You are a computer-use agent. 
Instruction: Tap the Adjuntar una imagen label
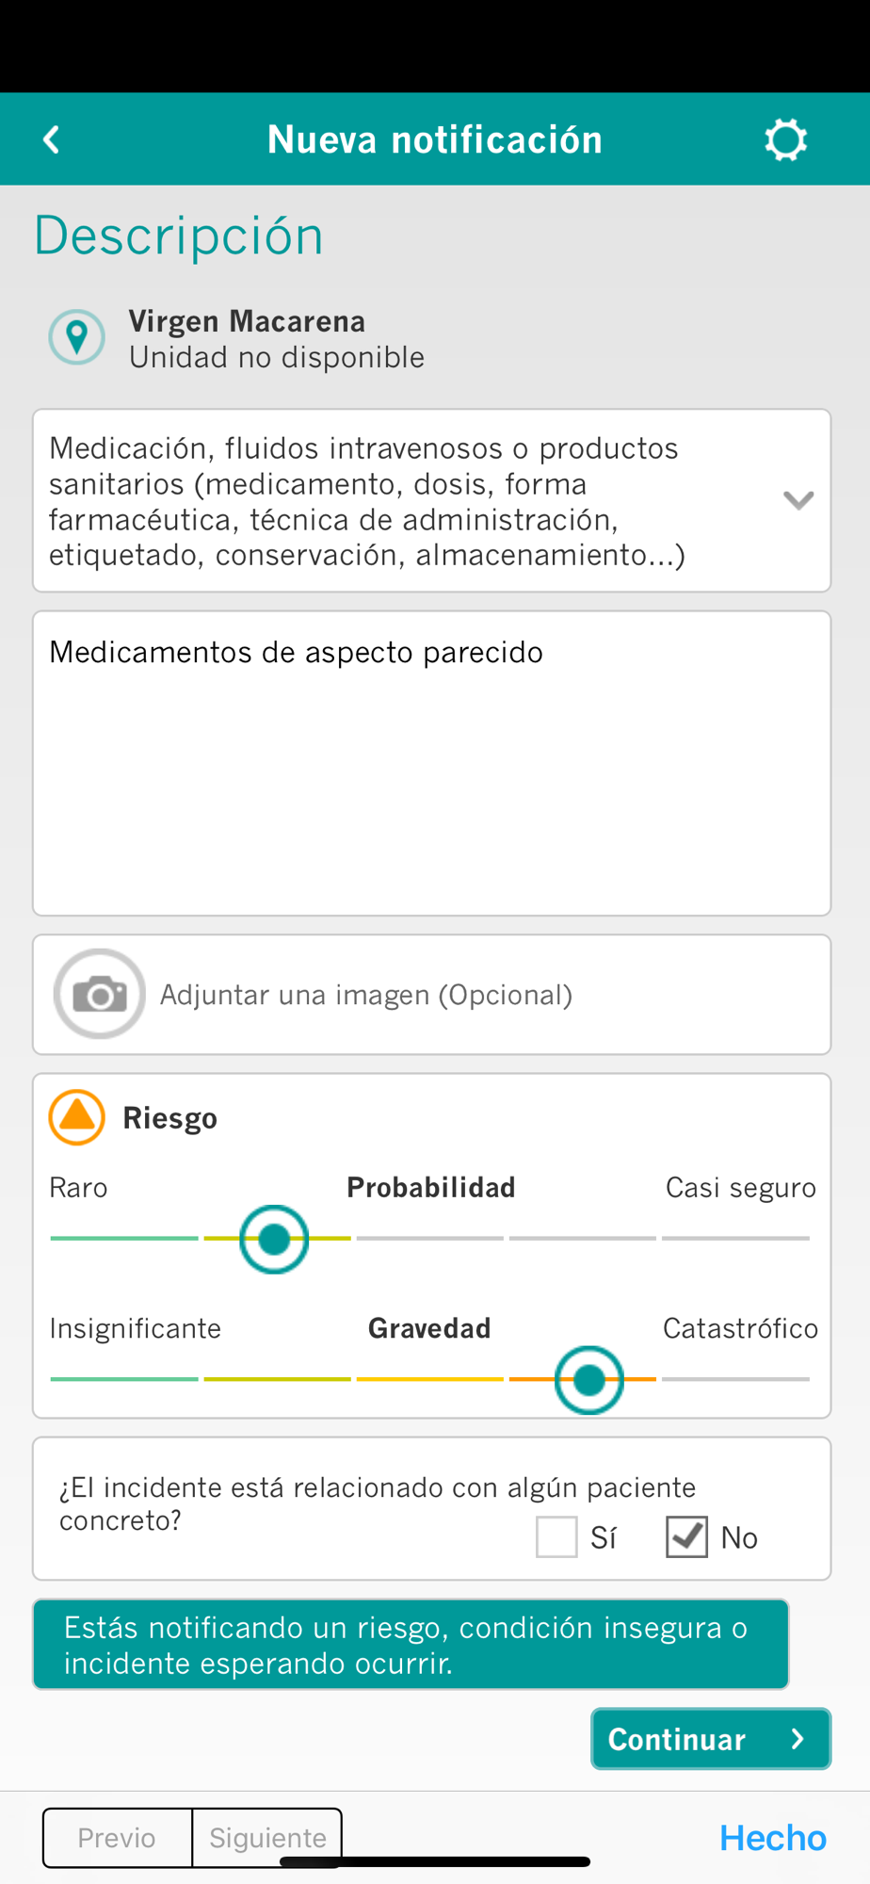point(366,995)
